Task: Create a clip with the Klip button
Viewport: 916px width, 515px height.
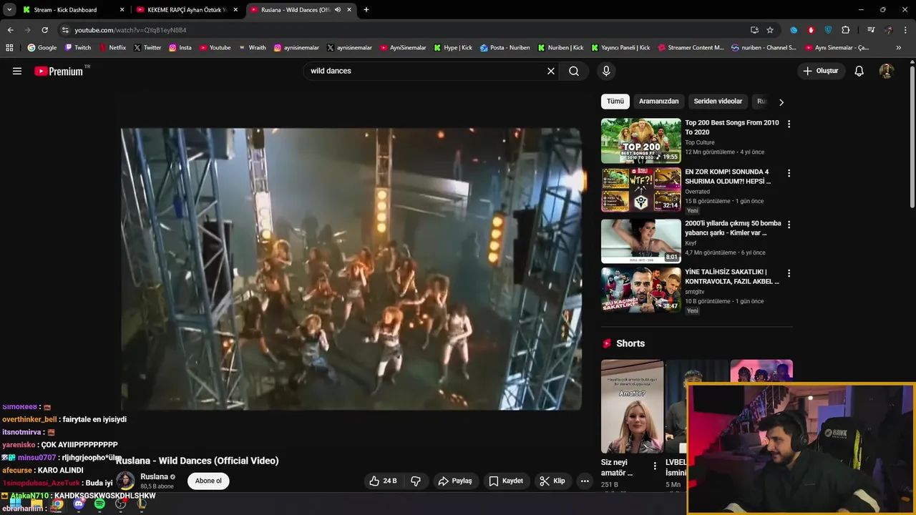Action: coord(552,481)
